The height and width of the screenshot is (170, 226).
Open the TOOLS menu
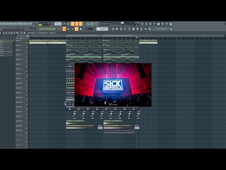pyautogui.click(x=26, y=24)
